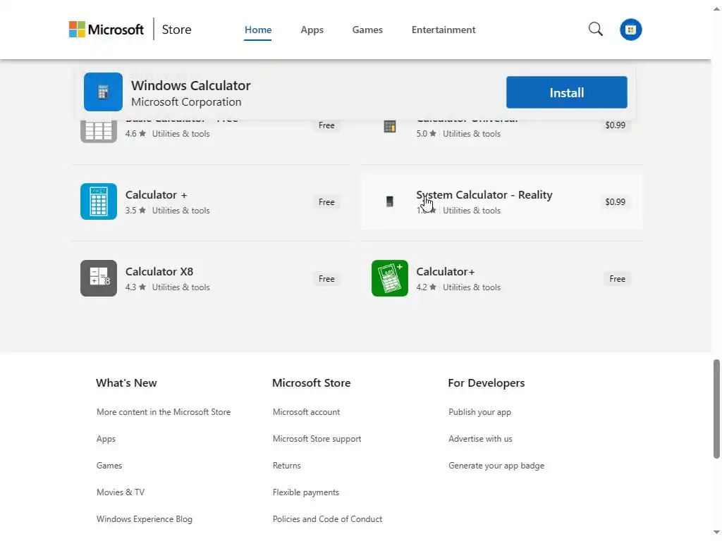Click Free price on green Calculator+
Viewport: 722px width, 541px height.
pos(617,279)
